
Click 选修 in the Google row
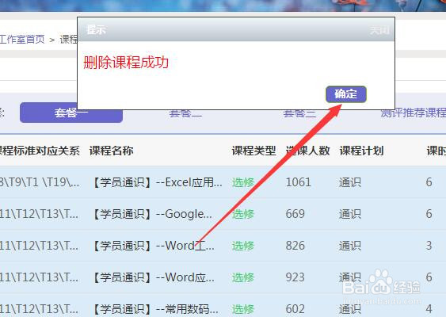pyautogui.click(x=243, y=214)
